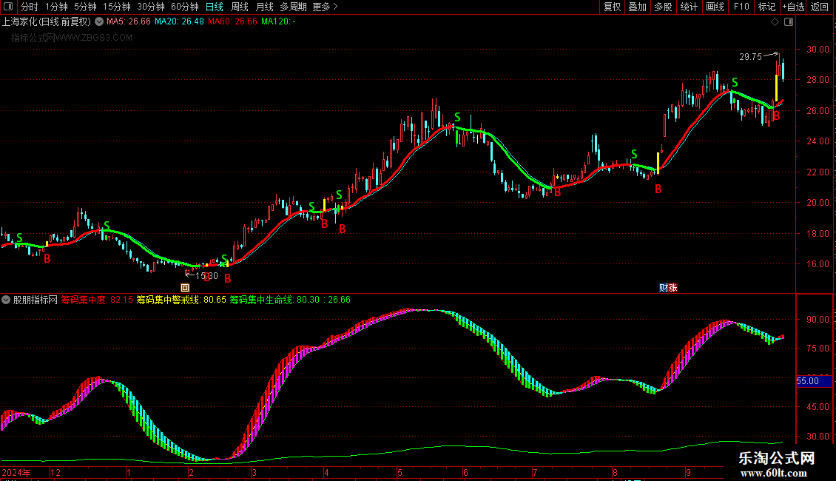Select the 30分钟 period
The width and height of the screenshot is (836, 481).
point(151,7)
